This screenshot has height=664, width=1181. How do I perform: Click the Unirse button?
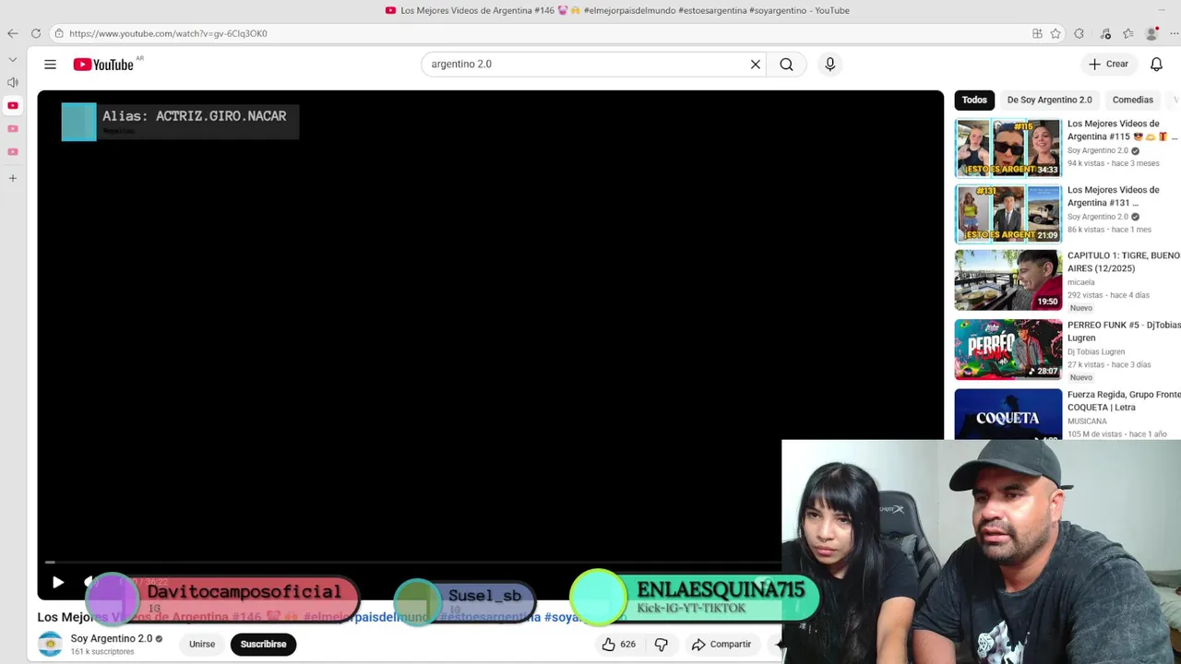pos(202,644)
